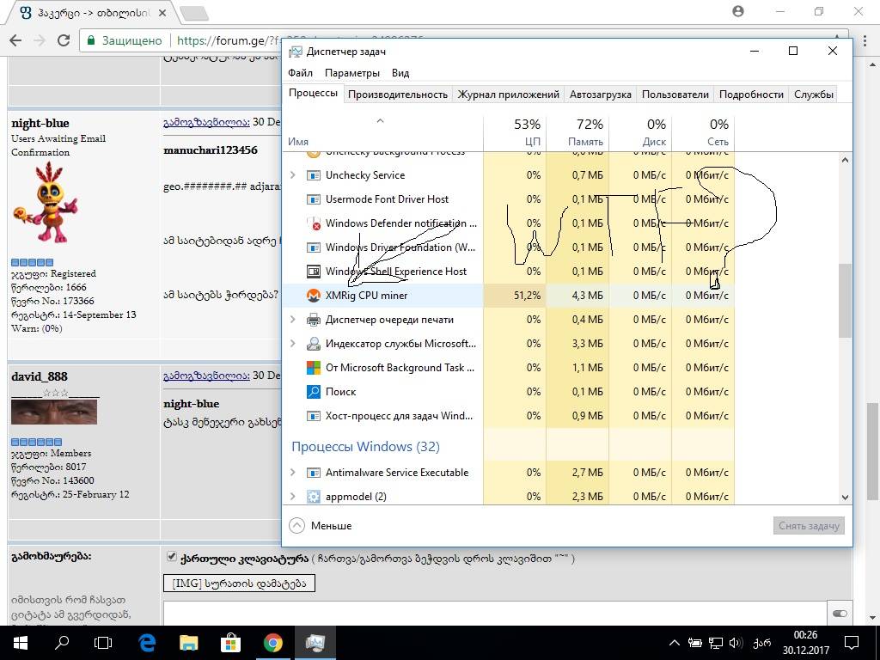The height and width of the screenshot is (660, 880).
Task: Switch to Chrome on the taskbar
Action: point(272,643)
